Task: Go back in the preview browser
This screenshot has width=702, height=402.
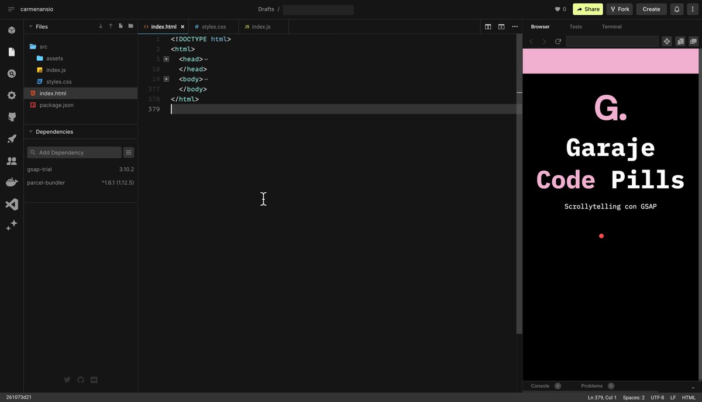Action: pyautogui.click(x=531, y=41)
